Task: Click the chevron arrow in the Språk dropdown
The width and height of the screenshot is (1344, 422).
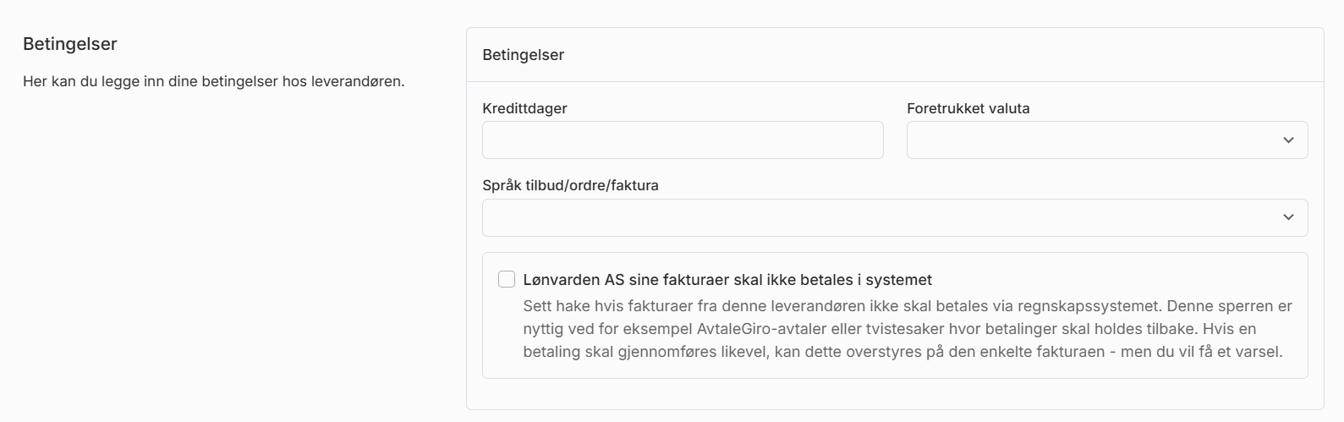Action: tap(1288, 217)
